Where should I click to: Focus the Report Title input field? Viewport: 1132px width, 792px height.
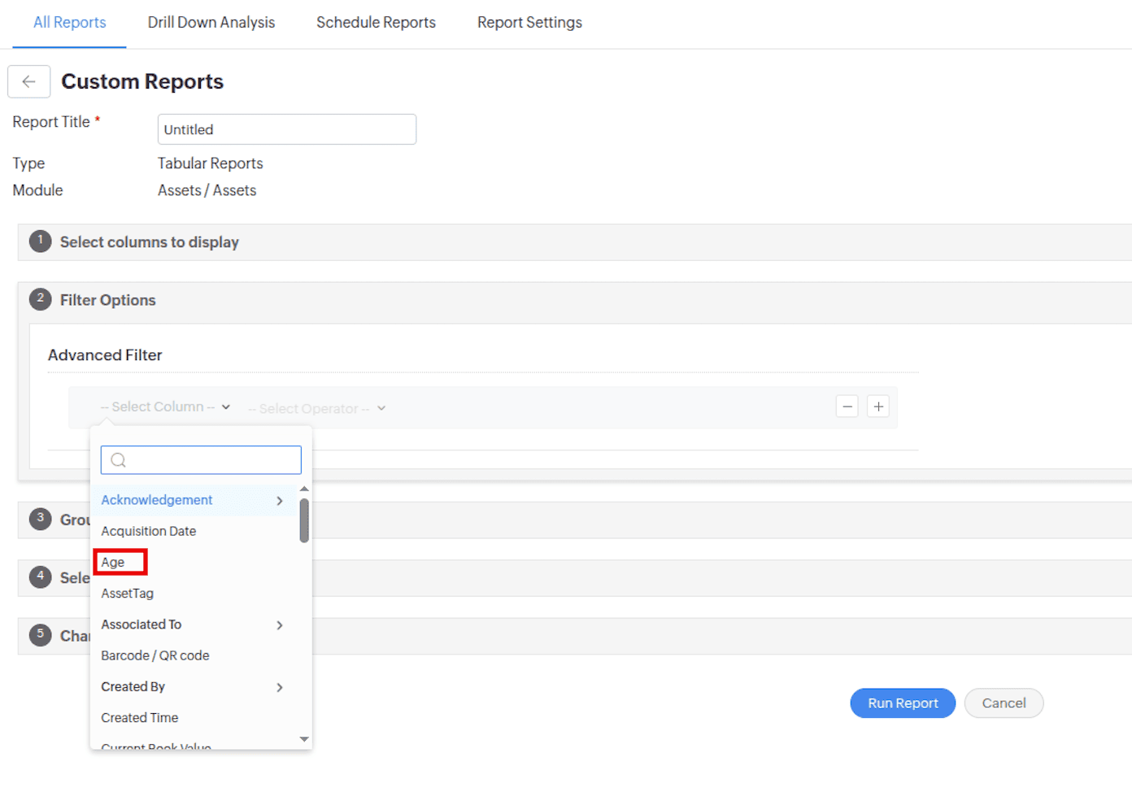point(287,129)
